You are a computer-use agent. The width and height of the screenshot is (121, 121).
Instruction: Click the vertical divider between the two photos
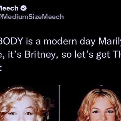pyautogui.click(x=59, y=103)
